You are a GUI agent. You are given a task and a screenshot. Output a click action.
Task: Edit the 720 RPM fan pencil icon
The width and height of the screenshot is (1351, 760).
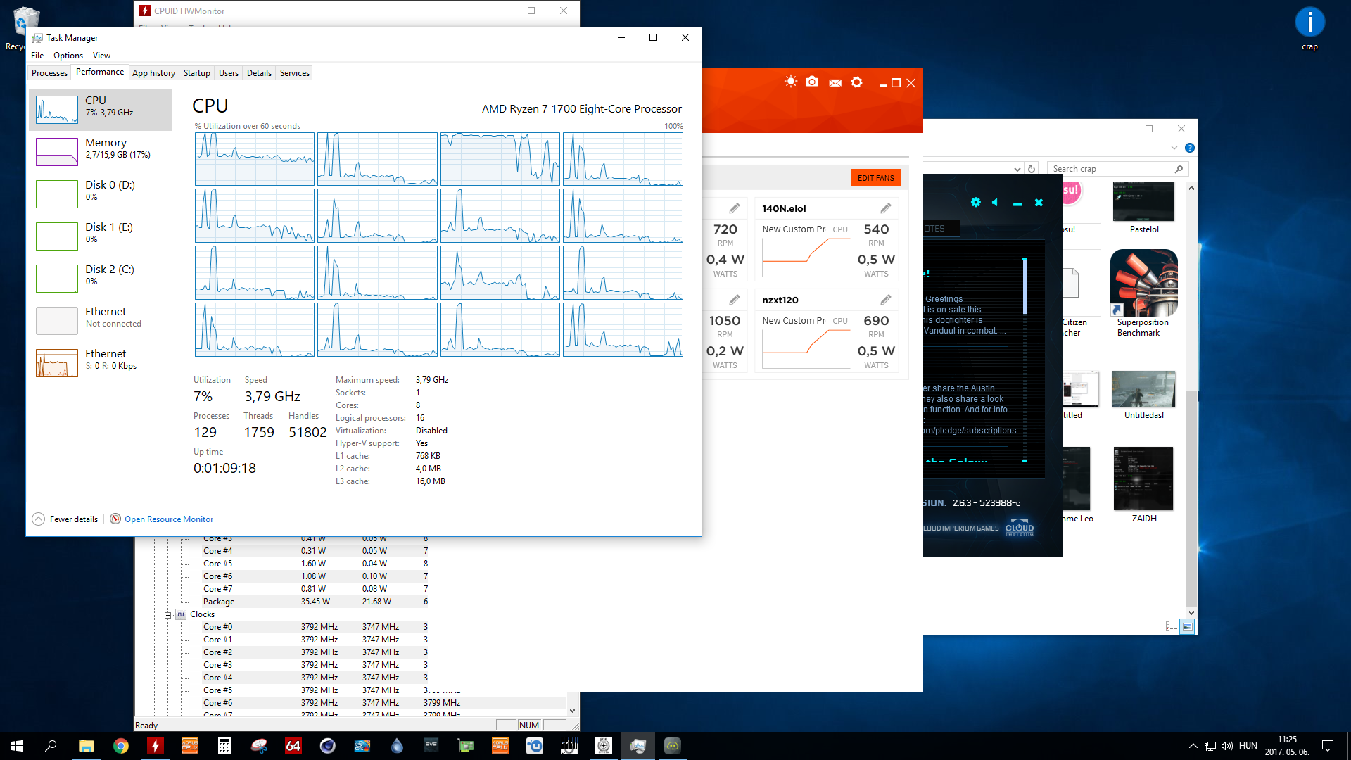734,208
